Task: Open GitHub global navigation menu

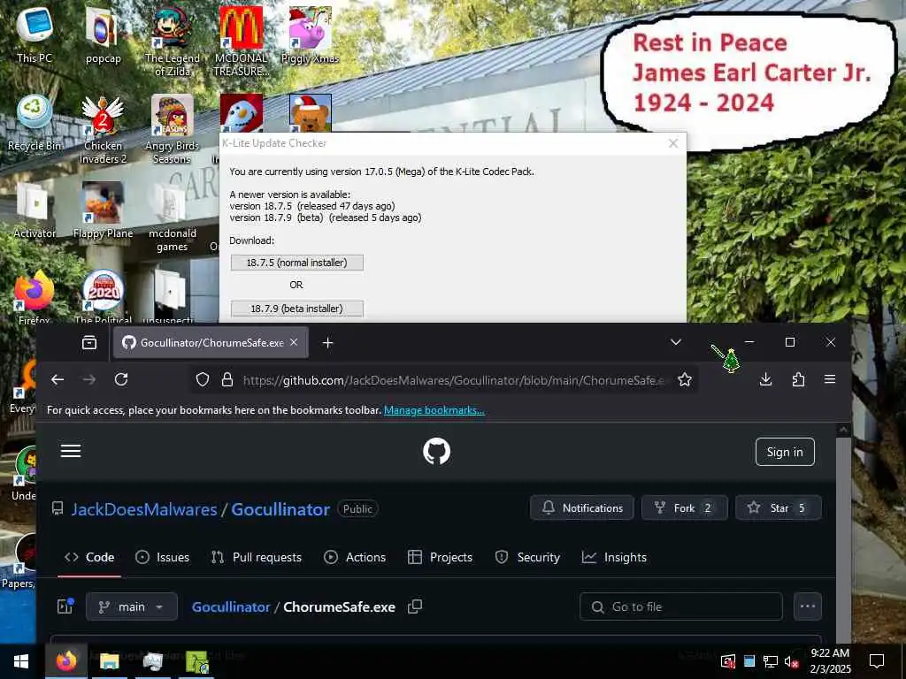Action: click(x=71, y=451)
